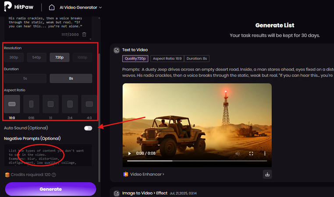Select 360p resolution
This screenshot has width=334, height=197.
pyautogui.click(x=14, y=57)
